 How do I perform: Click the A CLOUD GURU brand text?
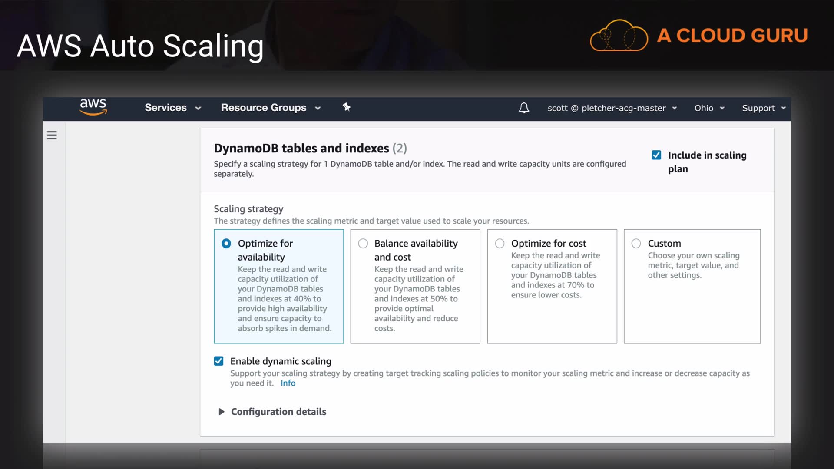pyautogui.click(x=732, y=36)
